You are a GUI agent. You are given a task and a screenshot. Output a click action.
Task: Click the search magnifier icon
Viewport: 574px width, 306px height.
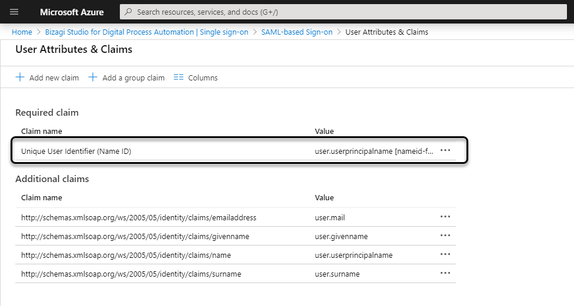pyautogui.click(x=128, y=12)
